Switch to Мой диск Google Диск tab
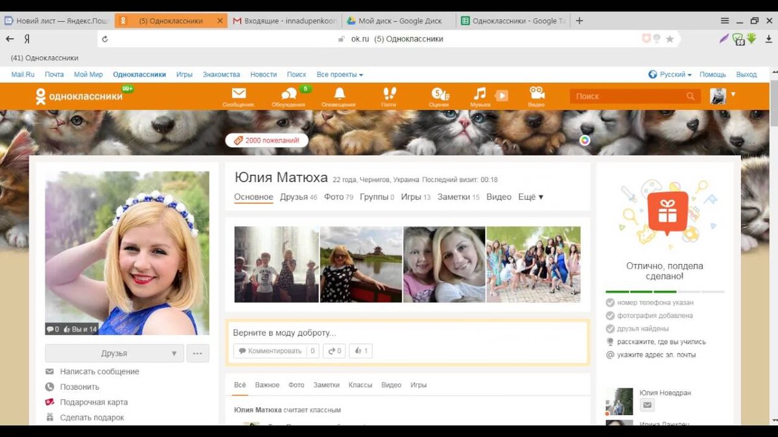 pyautogui.click(x=397, y=21)
